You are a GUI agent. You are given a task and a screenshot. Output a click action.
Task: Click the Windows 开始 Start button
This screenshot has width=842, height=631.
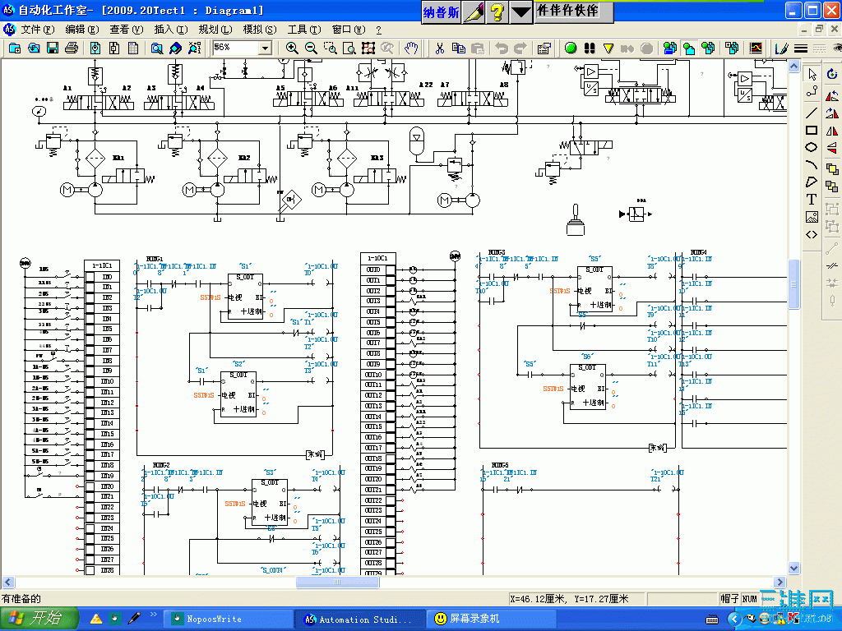(39, 619)
